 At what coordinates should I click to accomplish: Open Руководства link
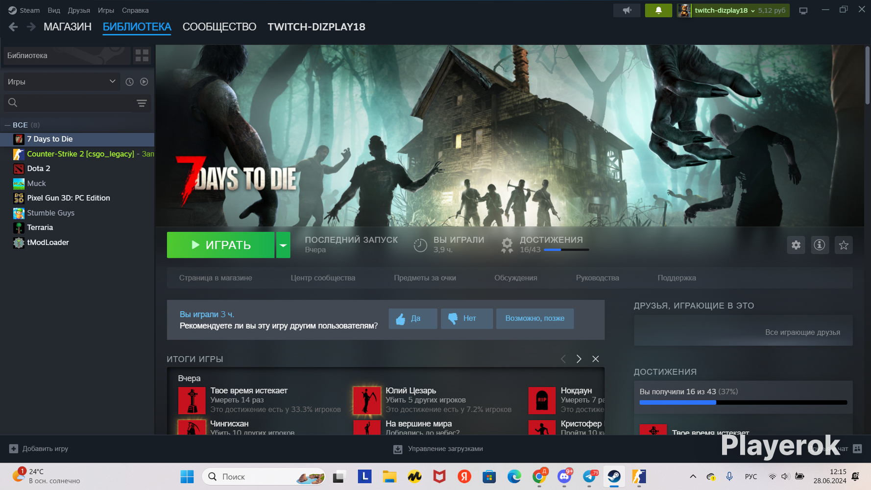pyautogui.click(x=598, y=278)
